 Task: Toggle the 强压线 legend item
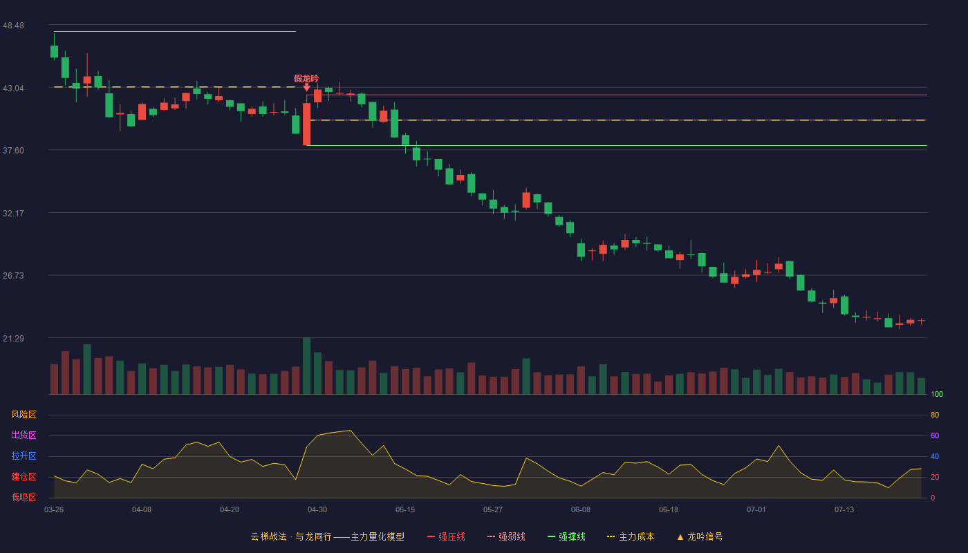[x=446, y=536]
